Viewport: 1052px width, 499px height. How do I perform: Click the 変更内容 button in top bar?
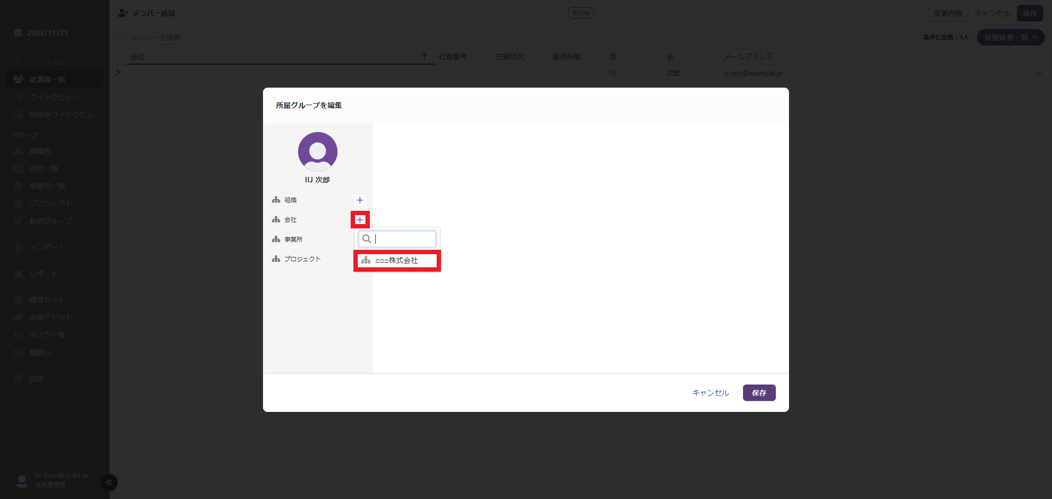point(948,13)
